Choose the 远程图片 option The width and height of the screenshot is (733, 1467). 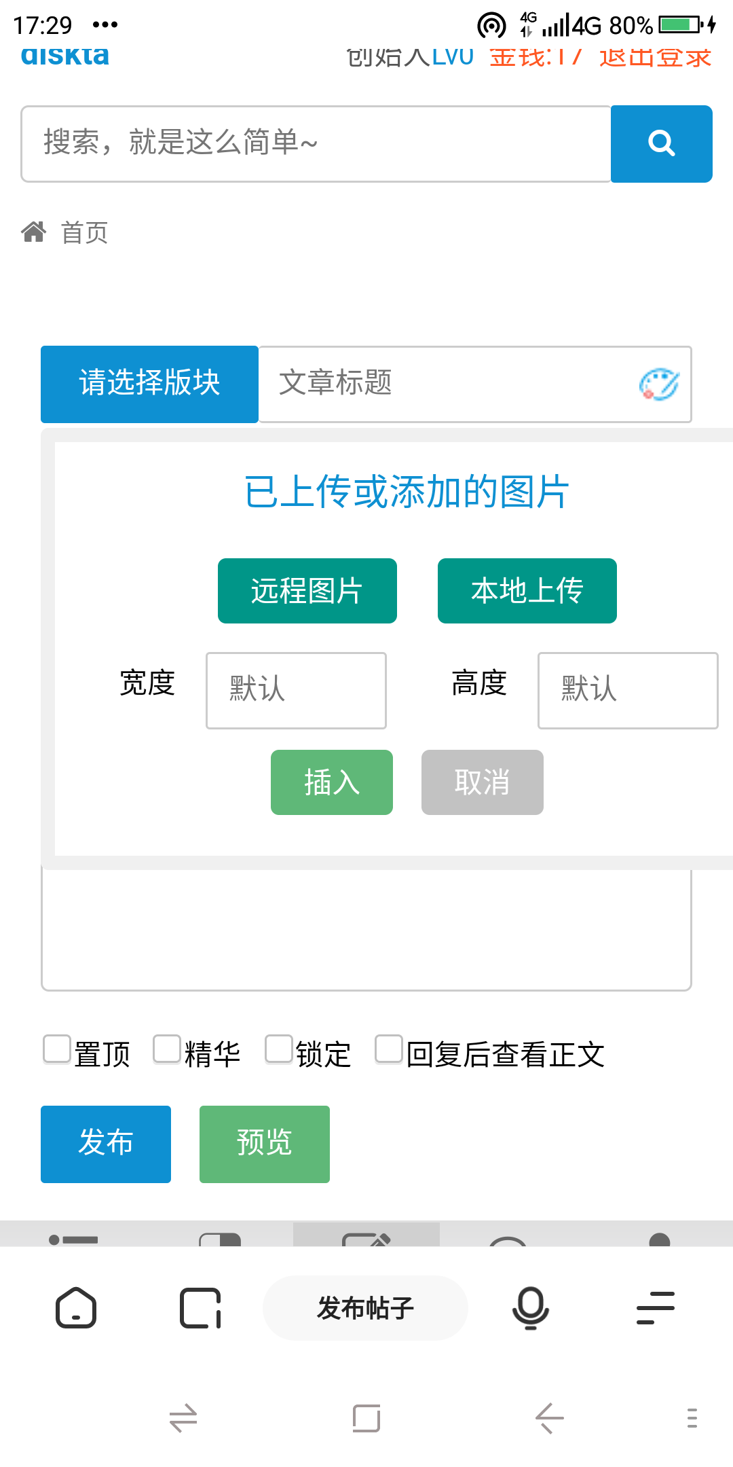[307, 591]
